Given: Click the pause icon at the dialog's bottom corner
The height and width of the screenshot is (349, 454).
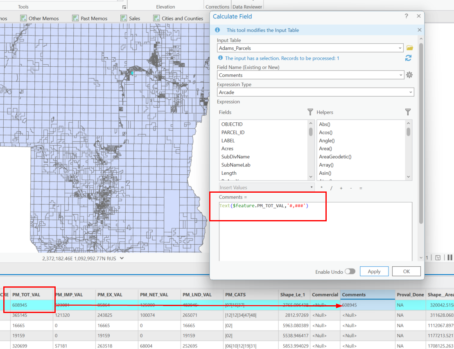Looking at the screenshot, I should (x=449, y=257).
